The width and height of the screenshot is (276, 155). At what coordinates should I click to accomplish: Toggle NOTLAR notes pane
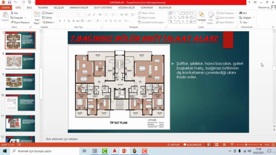point(173,145)
